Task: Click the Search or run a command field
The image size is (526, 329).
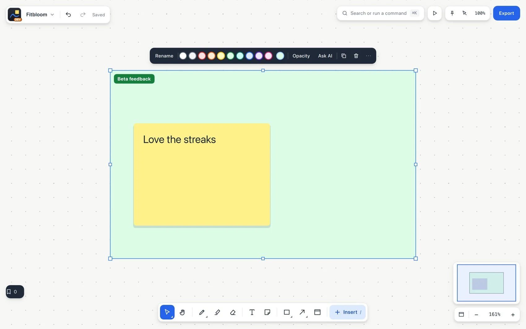Action: pyautogui.click(x=381, y=13)
